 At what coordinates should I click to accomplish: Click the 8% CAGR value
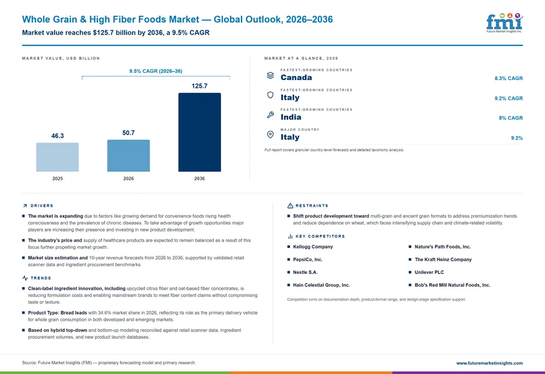pos(510,118)
